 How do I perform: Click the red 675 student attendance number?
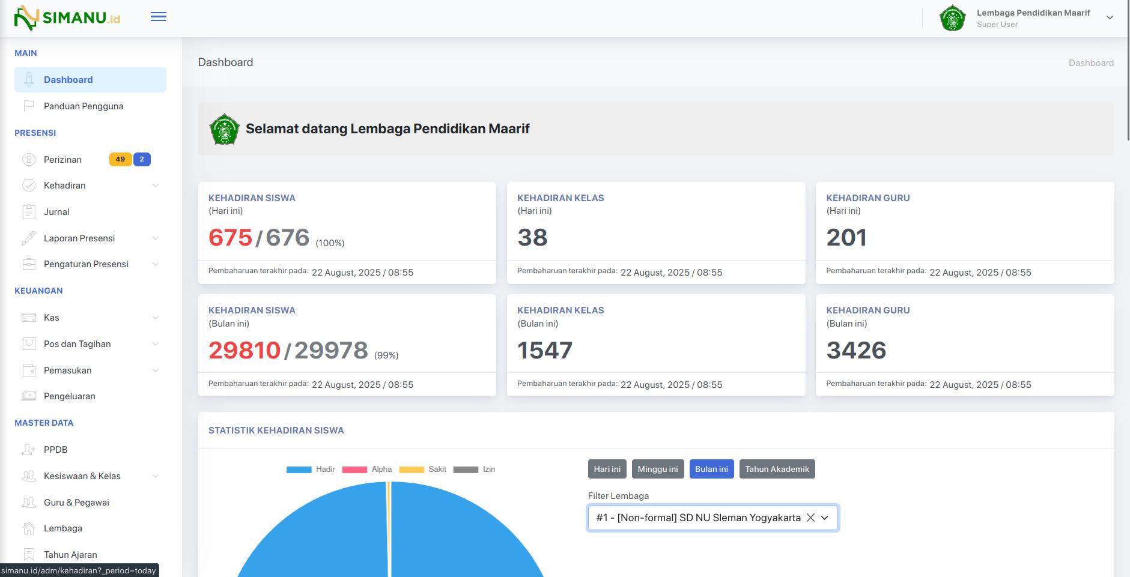tap(230, 238)
